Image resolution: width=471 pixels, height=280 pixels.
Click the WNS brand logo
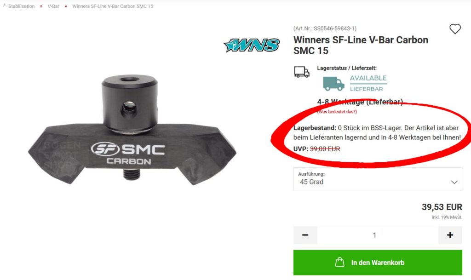tap(252, 45)
